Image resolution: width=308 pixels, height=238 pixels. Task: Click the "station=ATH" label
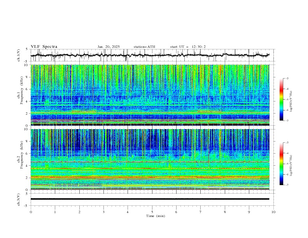point(144,47)
